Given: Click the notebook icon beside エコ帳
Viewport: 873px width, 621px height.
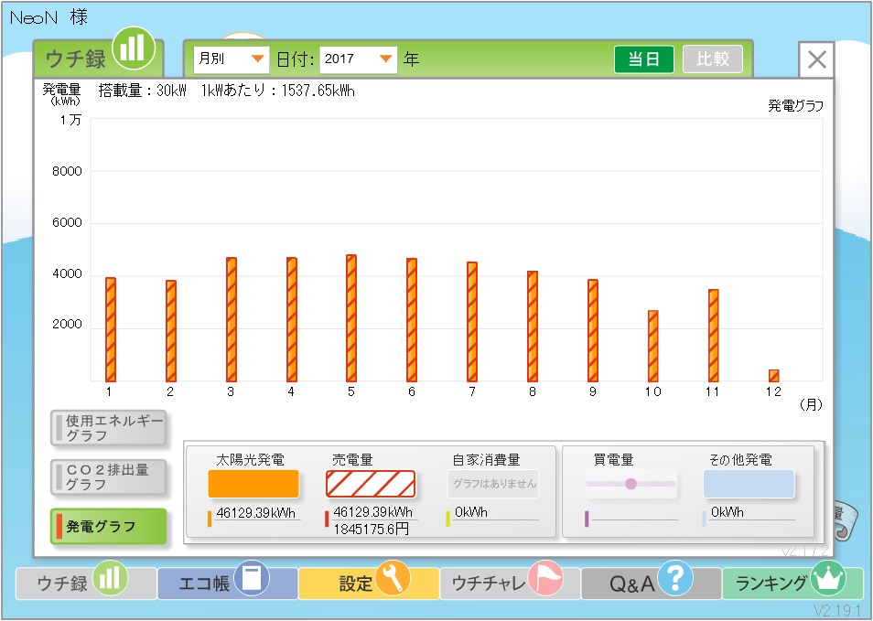Looking at the screenshot, I should (252, 578).
